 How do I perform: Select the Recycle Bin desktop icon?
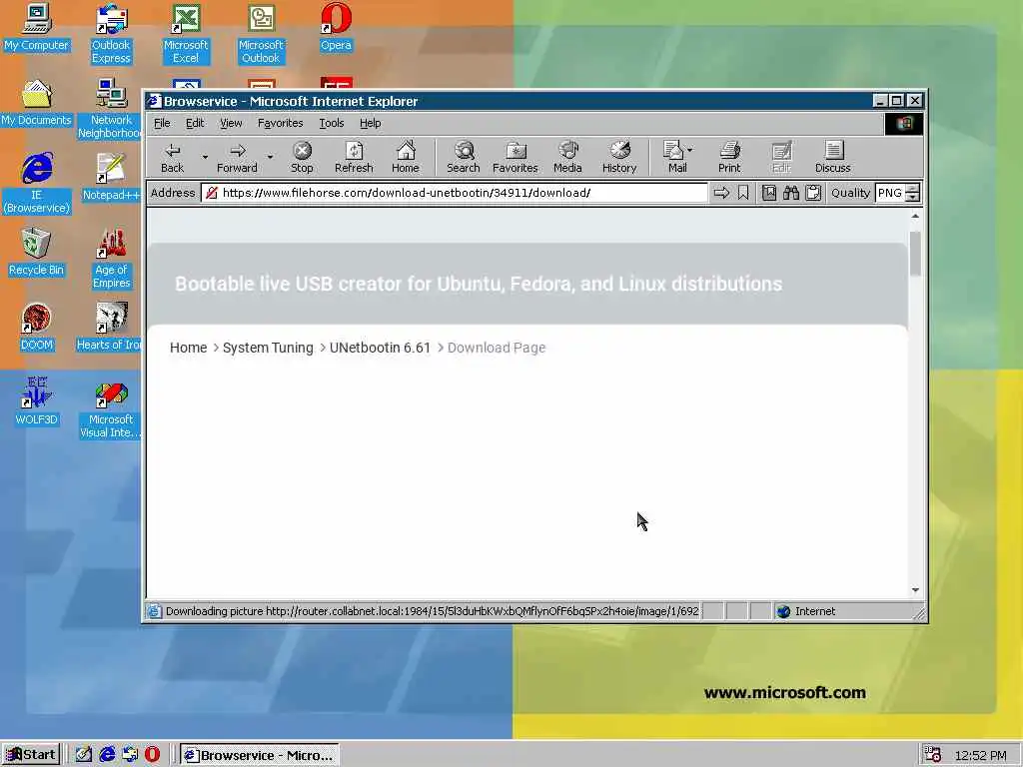36,253
